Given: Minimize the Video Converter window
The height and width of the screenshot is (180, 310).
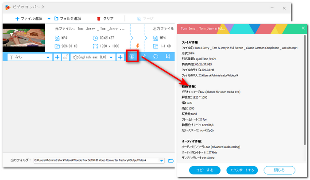Looking at the screenshot, I should pyautogui.click(x=272, y=8).
